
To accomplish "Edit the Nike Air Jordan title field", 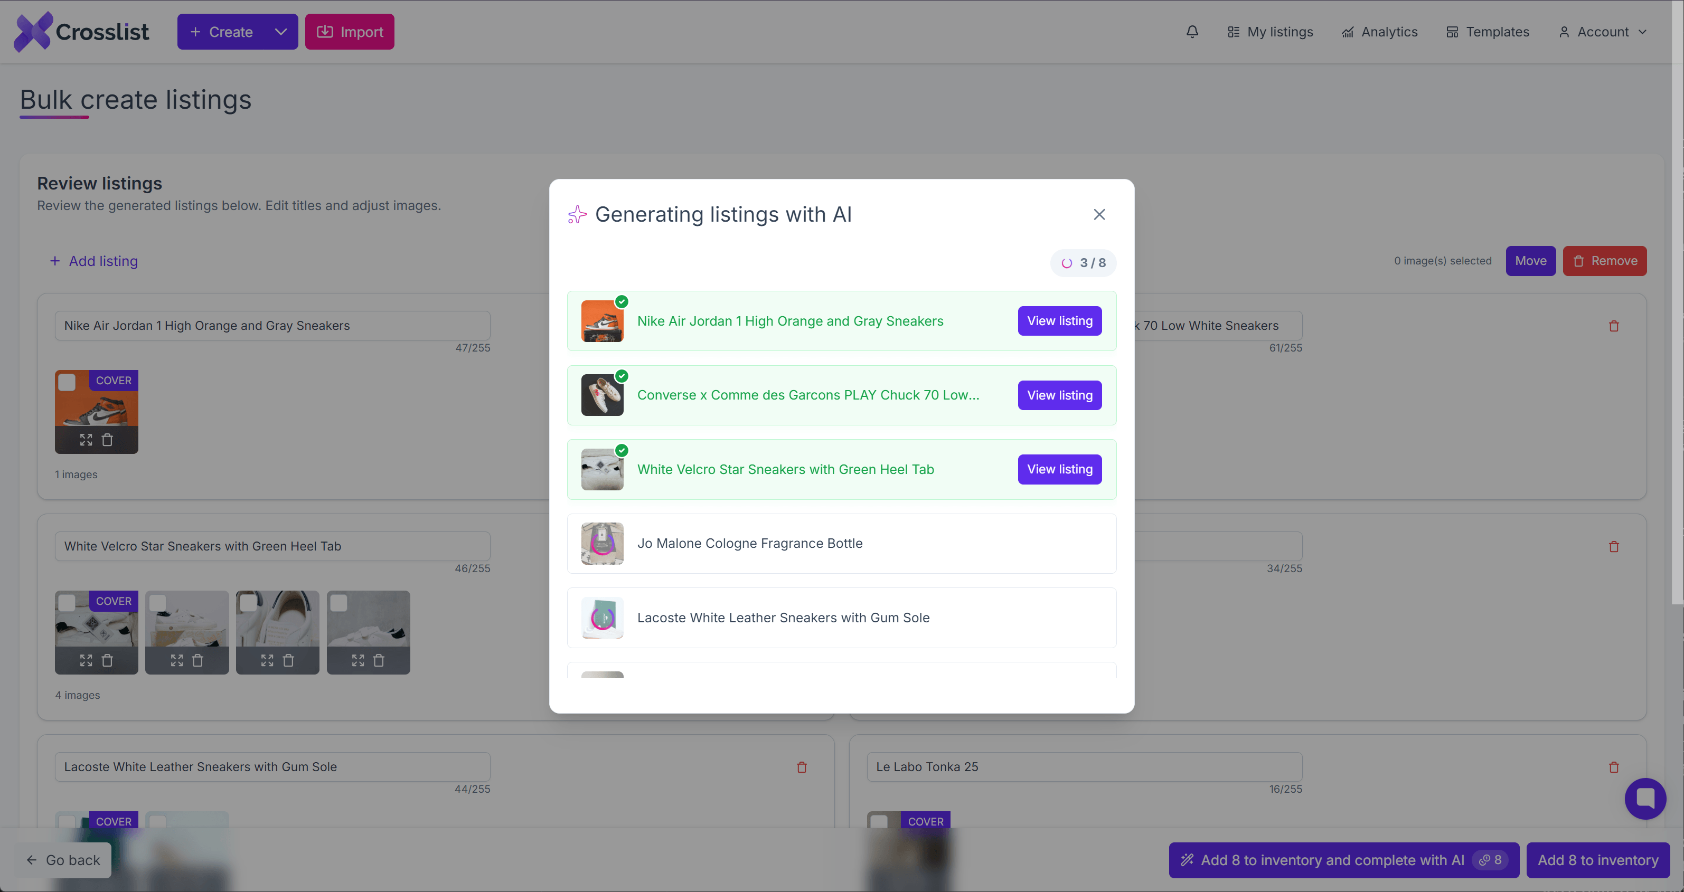I will coord(272,326).
